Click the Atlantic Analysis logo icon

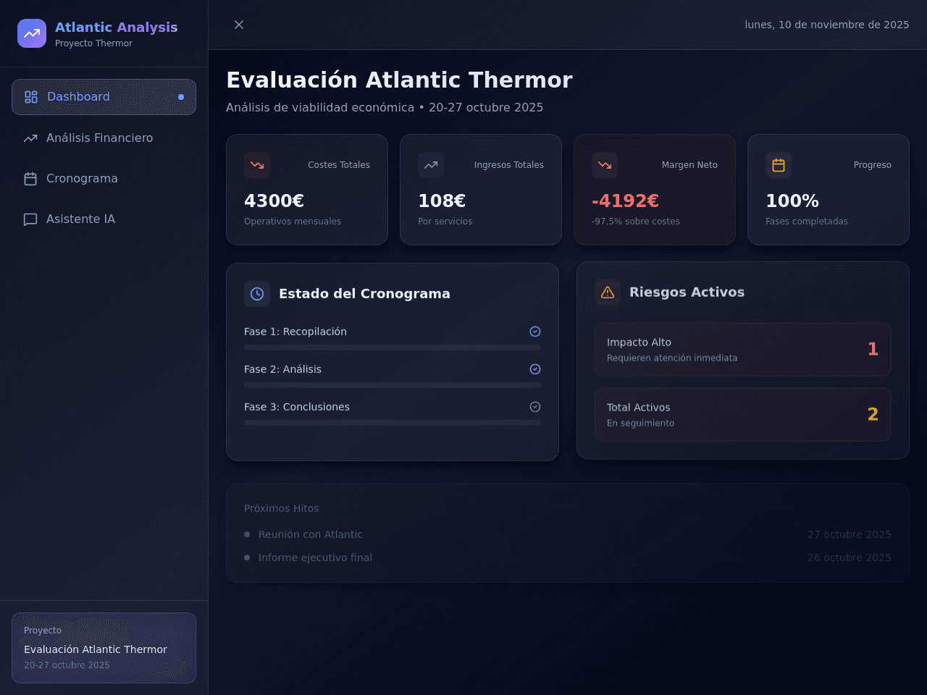click(x=32, y=33)
